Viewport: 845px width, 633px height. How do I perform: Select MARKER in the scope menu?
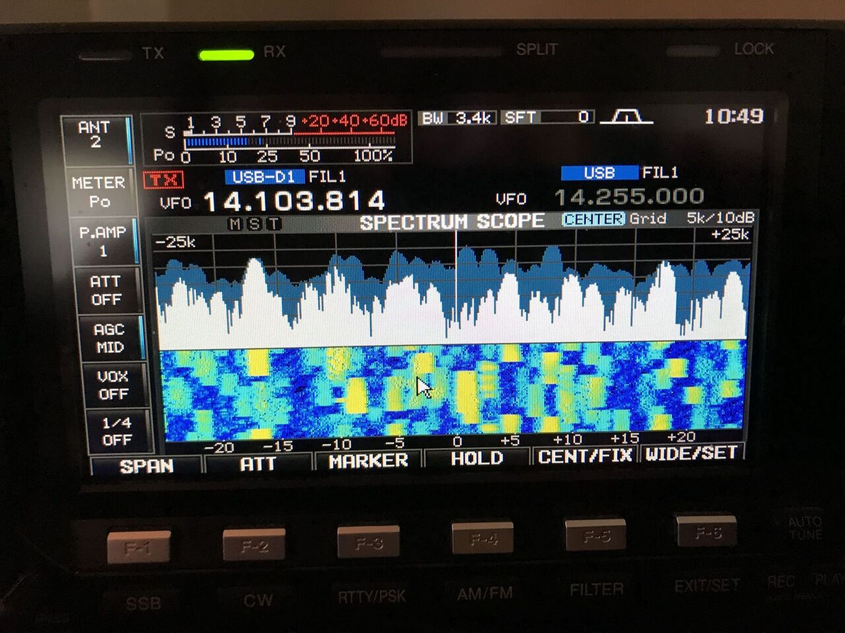tap(368, 460)
